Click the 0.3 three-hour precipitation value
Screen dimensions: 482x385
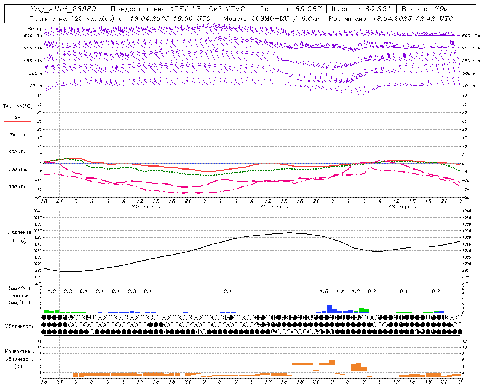coord(132,291)
